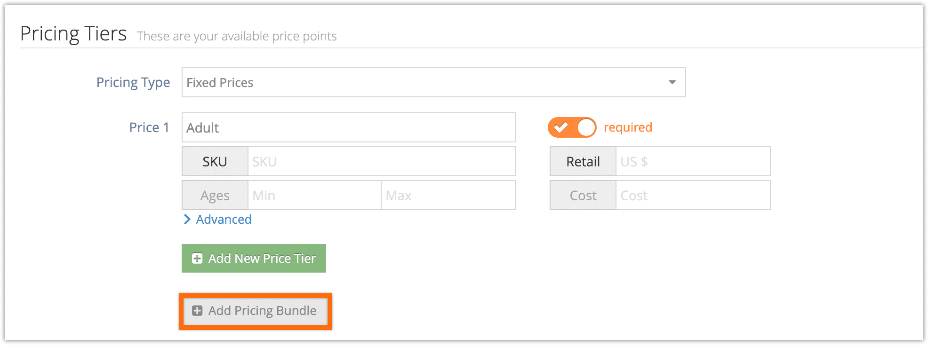928x345 pixels.
Task: Click the plus icon on Add Pricing Bundle
Action: pos(197,311)
